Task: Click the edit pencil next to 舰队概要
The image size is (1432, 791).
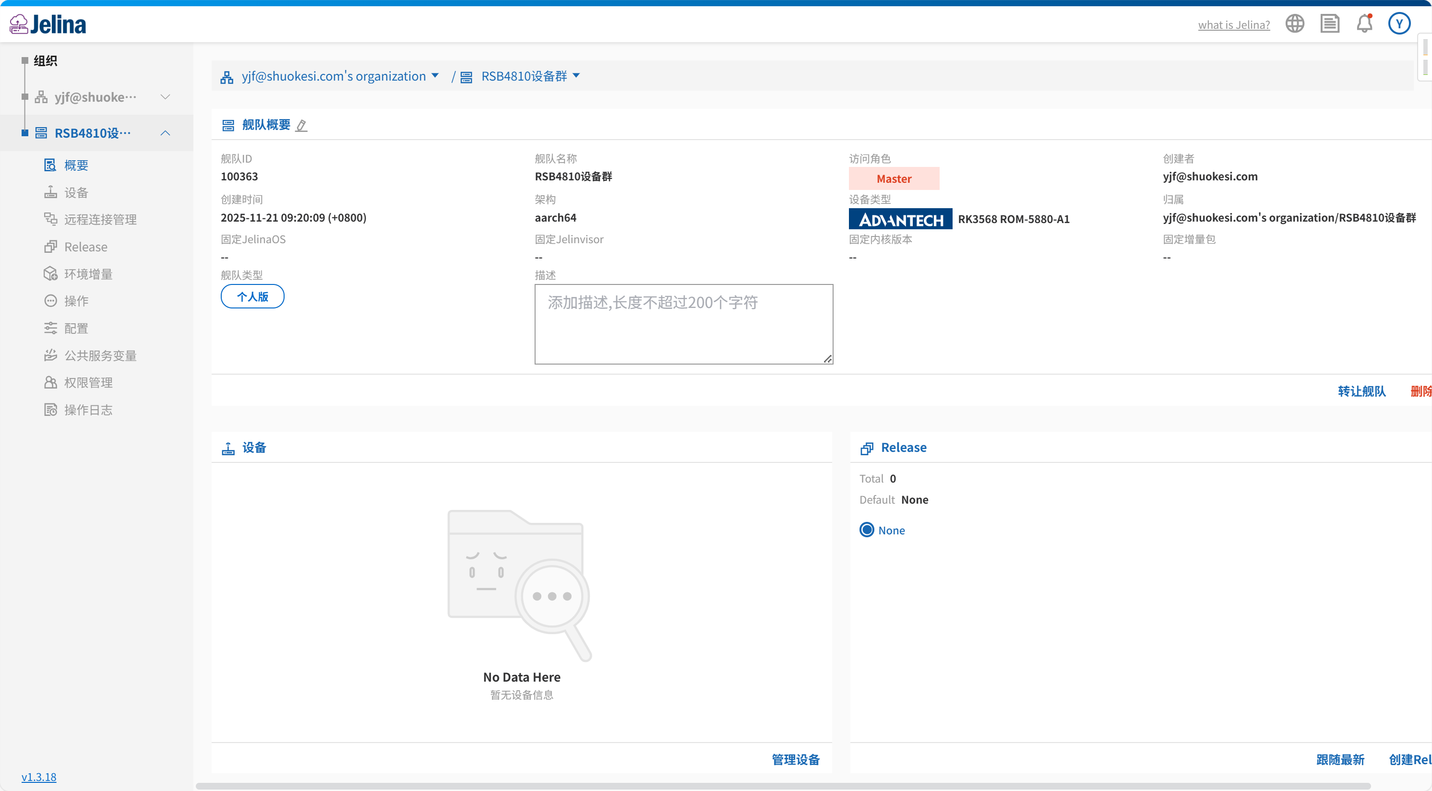Action: (x=301, y=126)
